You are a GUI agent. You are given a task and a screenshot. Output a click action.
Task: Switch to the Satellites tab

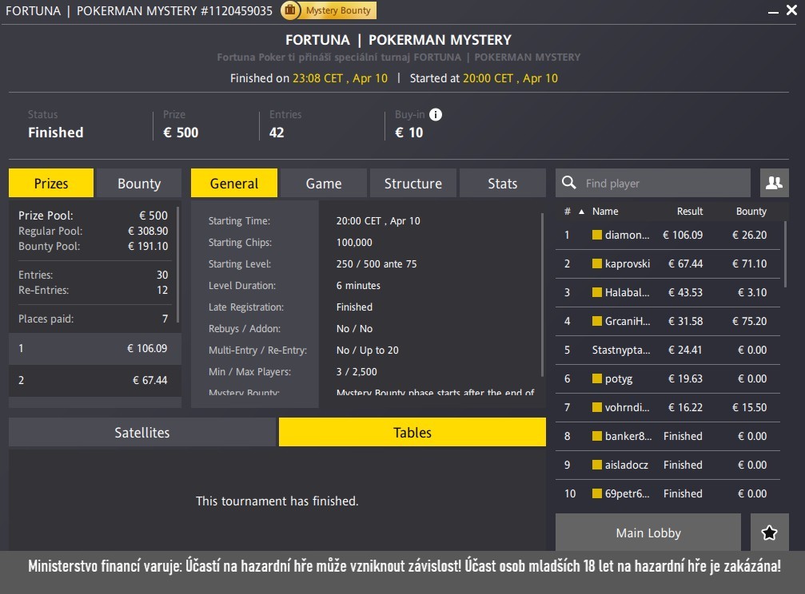(x=141, y=432)
